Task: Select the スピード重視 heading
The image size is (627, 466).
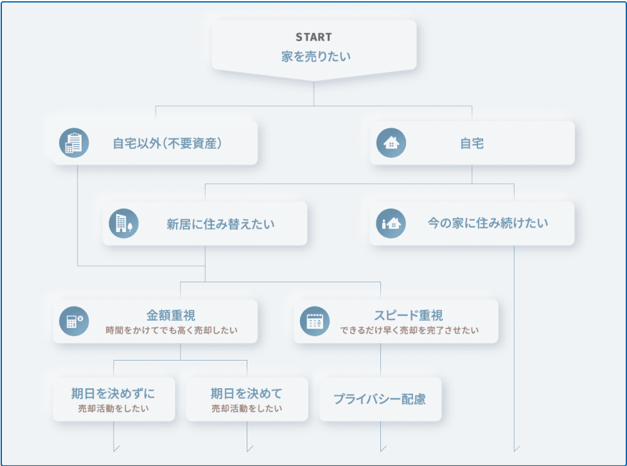Action: [x=409, y=316]
